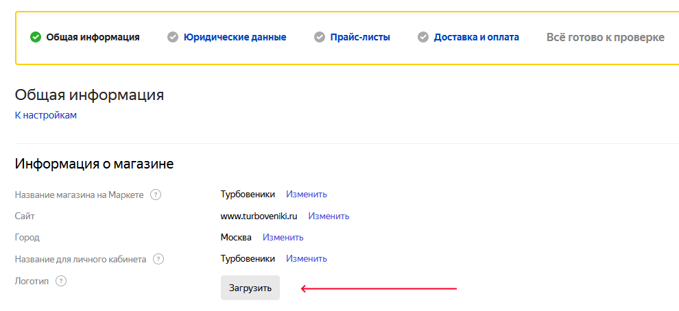The image size is (679, 311).
Task: Click the gray checkmark beside Прайс-листы
Action: click(320, 37)
